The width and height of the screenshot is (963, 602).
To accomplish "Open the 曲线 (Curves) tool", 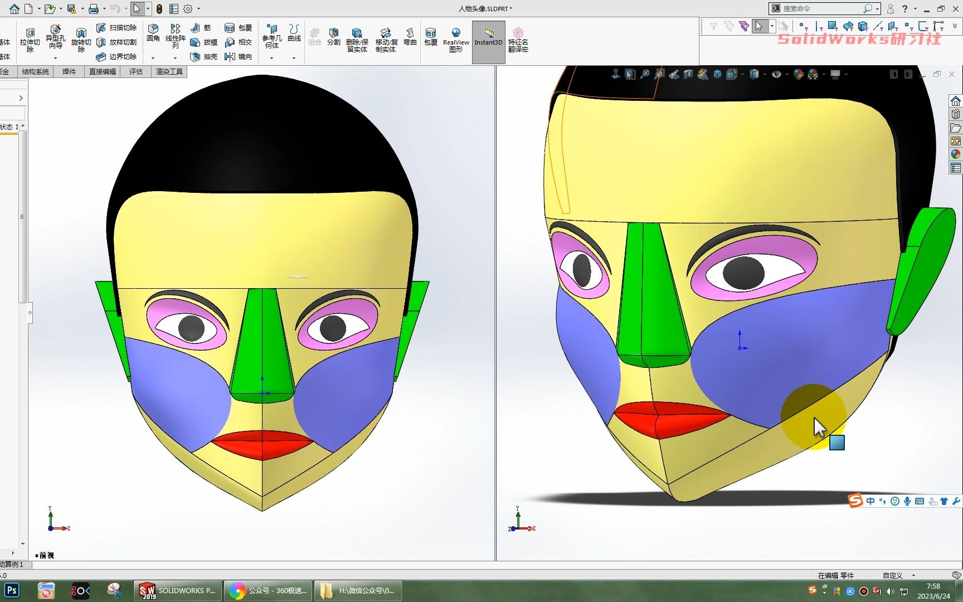I will pos(294,33).
